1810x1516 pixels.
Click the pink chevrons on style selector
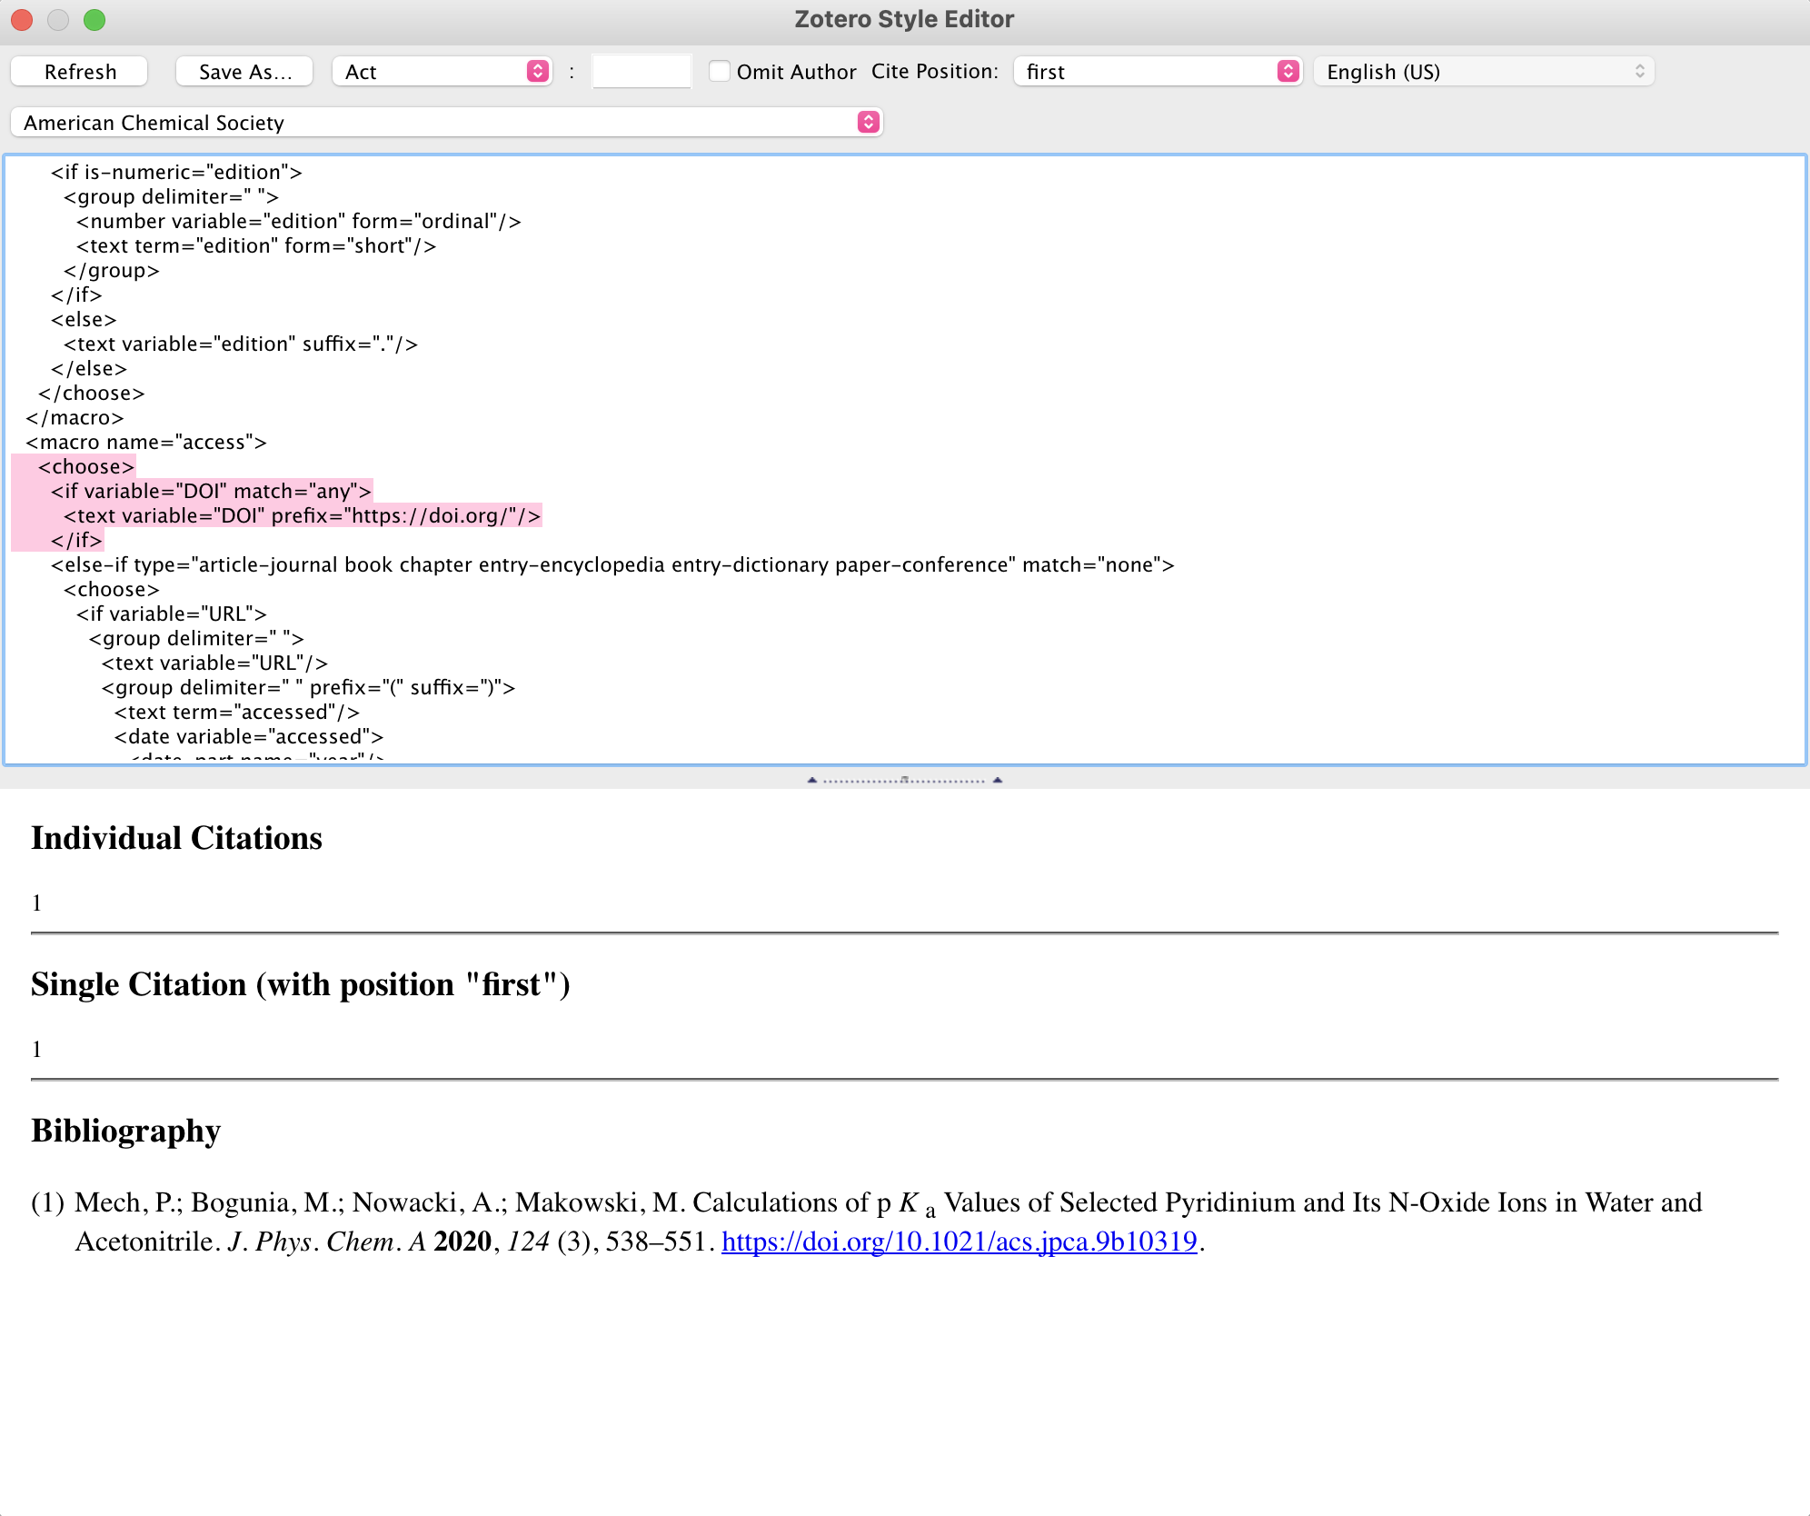coord(869,123)
